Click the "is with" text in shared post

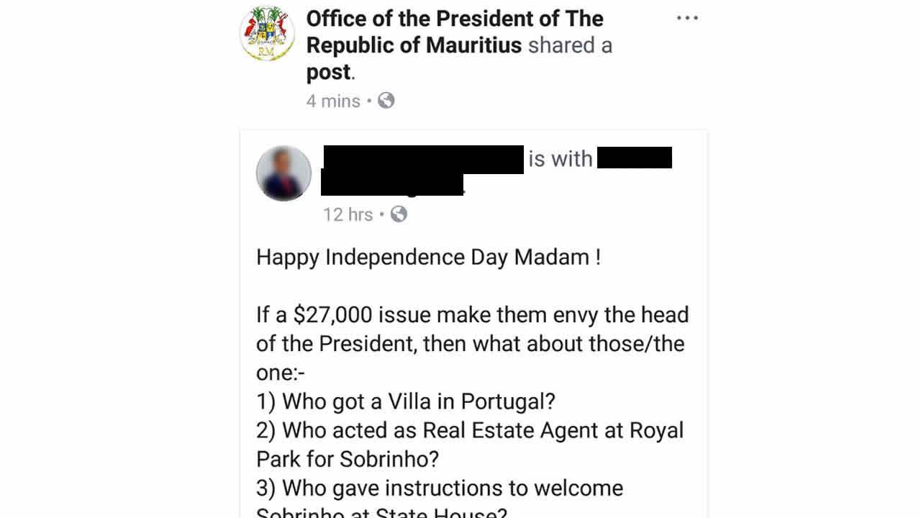pyautogui.click(x=561, y=158)
